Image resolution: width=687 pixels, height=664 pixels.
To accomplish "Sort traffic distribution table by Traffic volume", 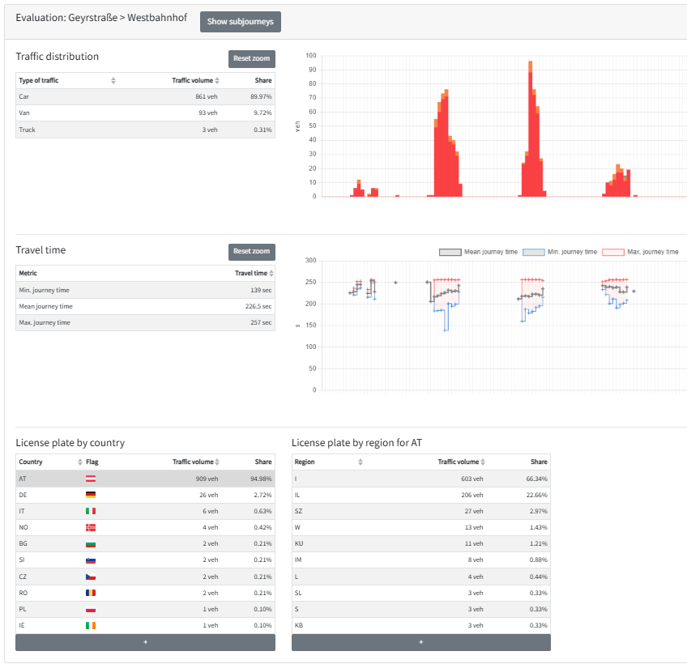I will pos(217,81).
